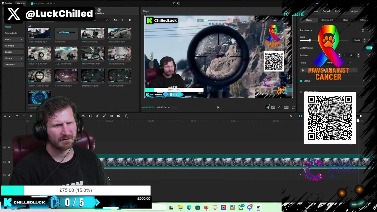377x212 pixels.
Task: Reset the Blend settings icon
Action: point(363,81)
